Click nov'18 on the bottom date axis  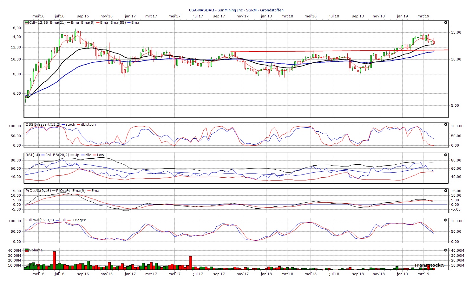pos(379,274)
